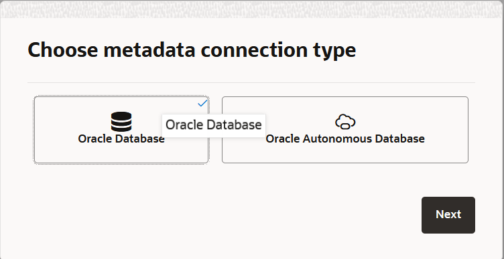This screenshot has width=504, height=259.
Task: Toggle the selected Oracle Database option
Action: (121, 130)
